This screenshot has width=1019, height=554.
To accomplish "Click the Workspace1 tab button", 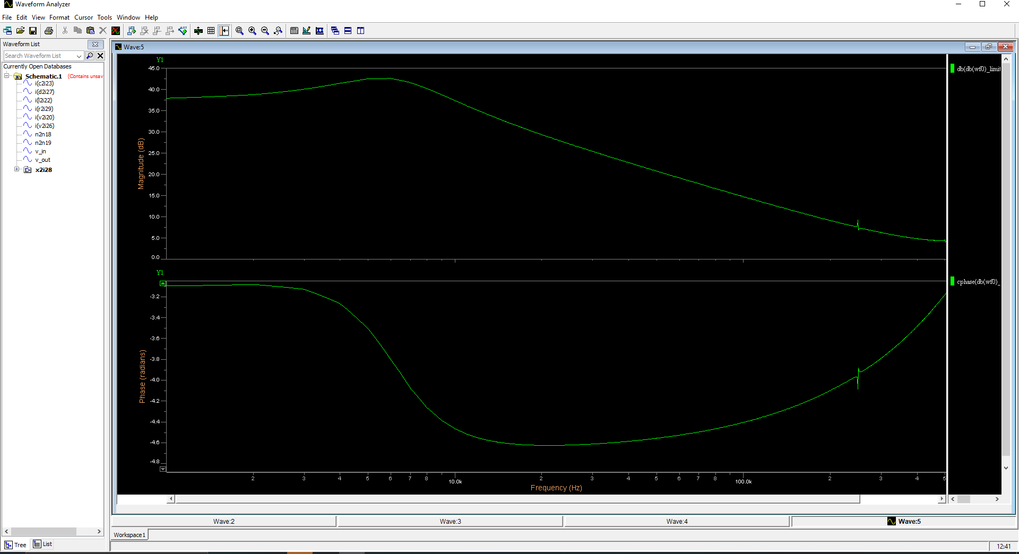I will click(129, 535).
